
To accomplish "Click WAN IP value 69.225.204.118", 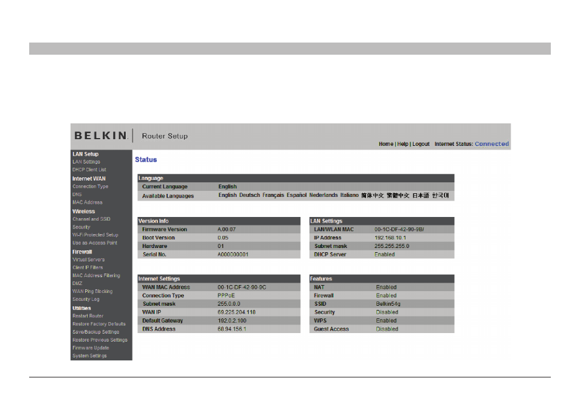I will coord(236,312).
